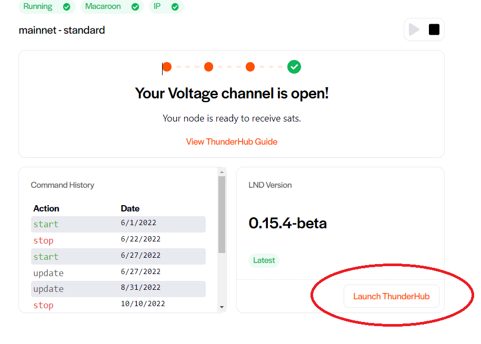
Task: Select the update row dated 8/31/2022
Action: [x=118, y=289]
